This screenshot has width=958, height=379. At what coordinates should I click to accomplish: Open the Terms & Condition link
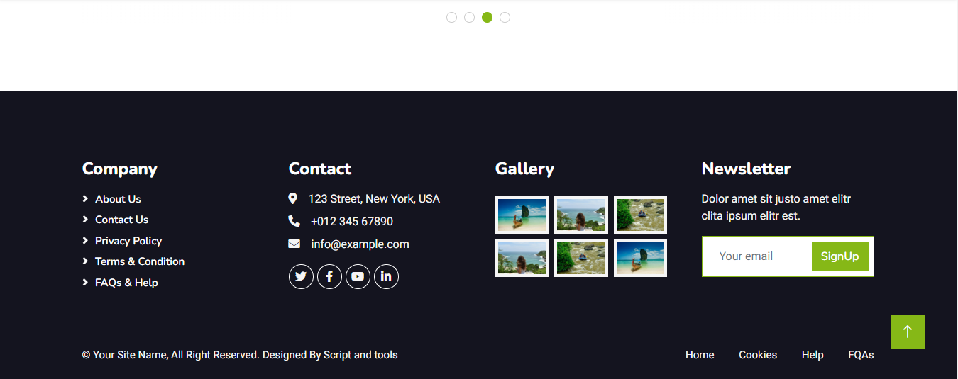tap(140, 261)
